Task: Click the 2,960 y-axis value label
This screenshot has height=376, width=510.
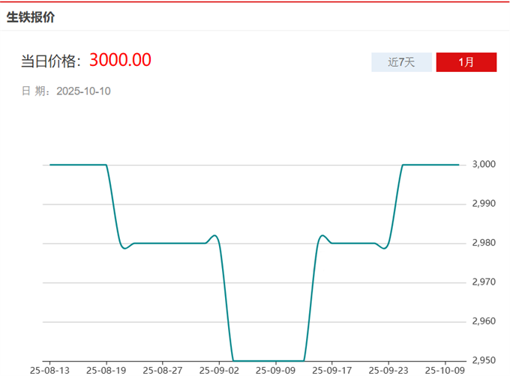Action: point(484,321)
